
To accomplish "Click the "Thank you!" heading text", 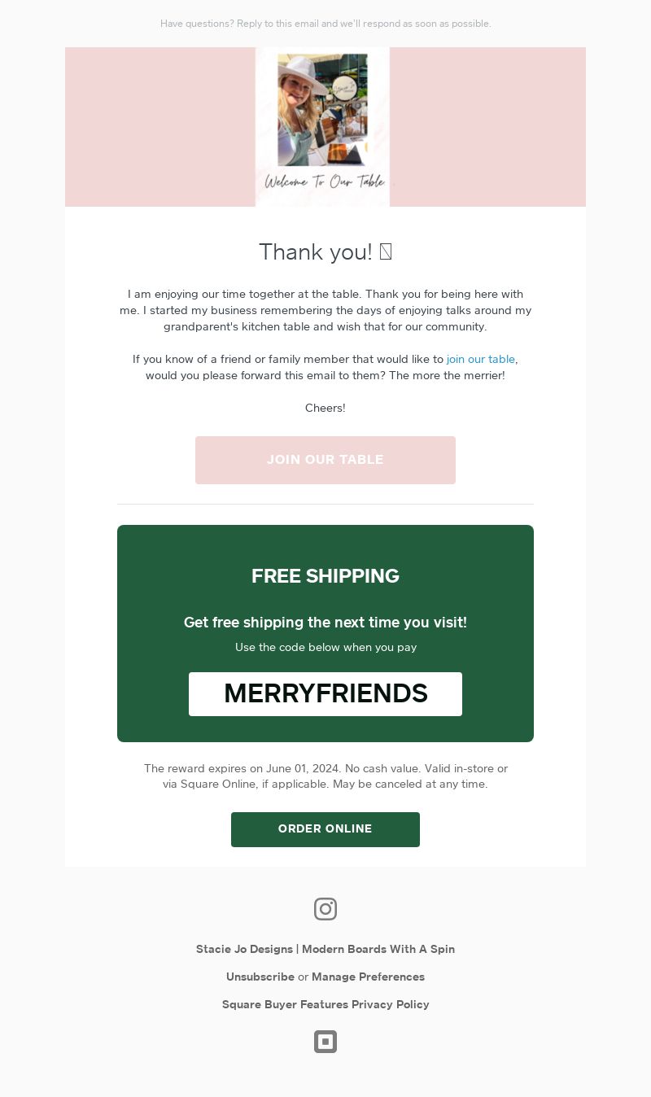I will 315,252.
